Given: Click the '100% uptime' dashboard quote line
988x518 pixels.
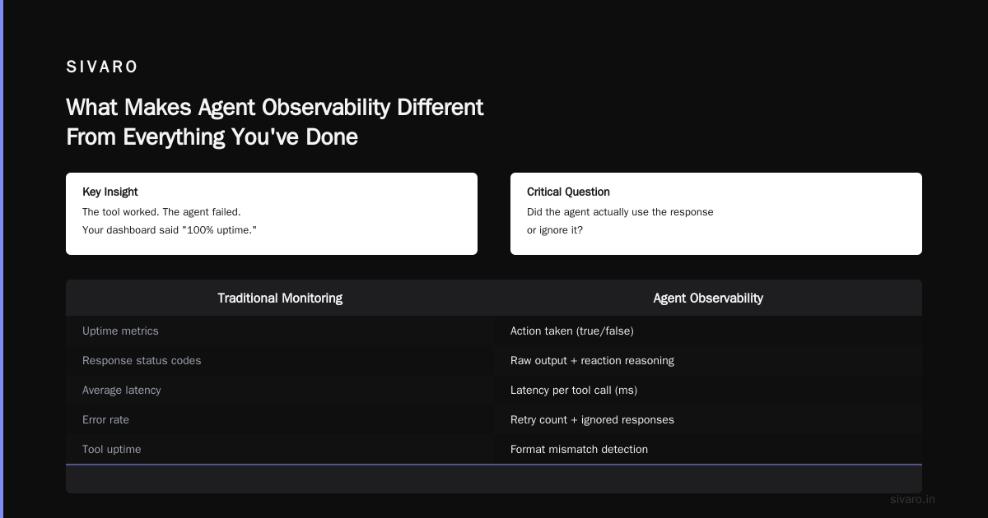Looking at the screenshot, I should [170, 229].
